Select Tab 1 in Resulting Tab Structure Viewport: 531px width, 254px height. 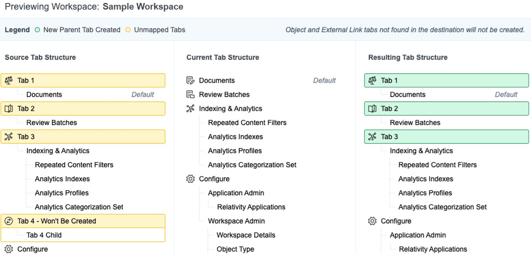(x=446, y=80)
